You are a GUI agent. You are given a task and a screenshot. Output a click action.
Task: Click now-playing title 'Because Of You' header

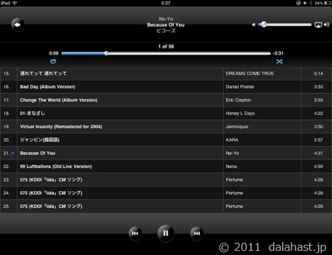click(x=166, y=25)
